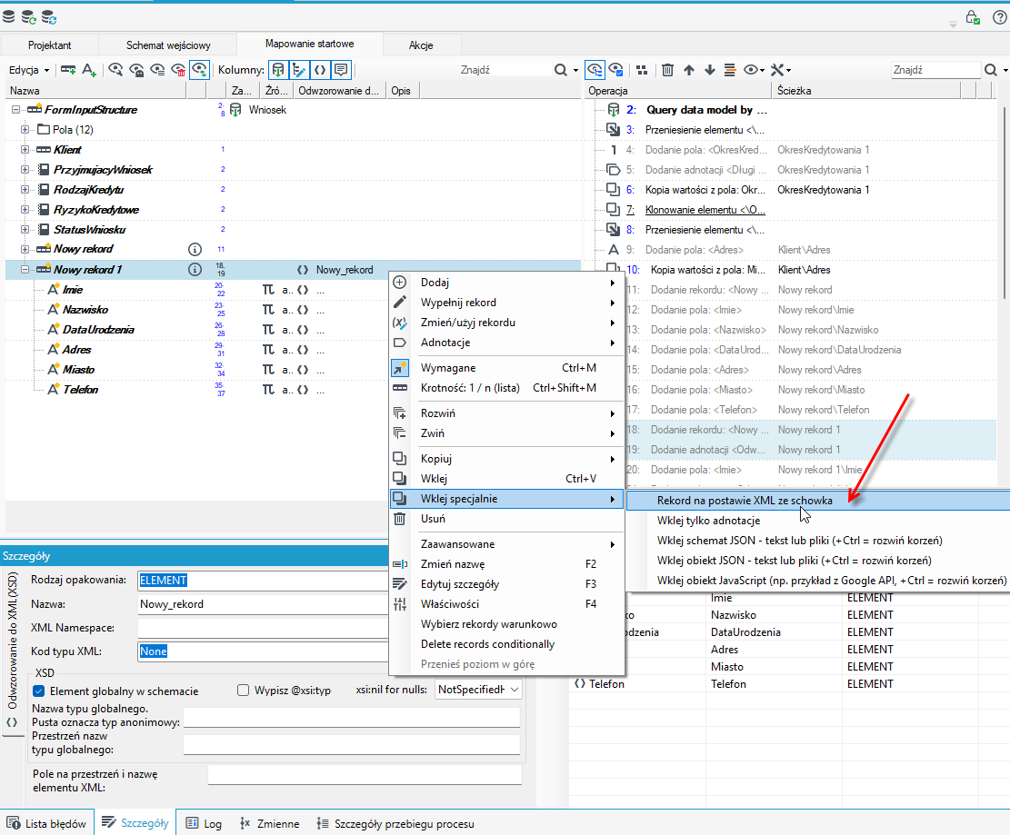Image resolution: width=1010 pixels, height=835 pixels.
Task: Select 'Rekord na postawie XML ze schowka'
Action: pos(817,501)
